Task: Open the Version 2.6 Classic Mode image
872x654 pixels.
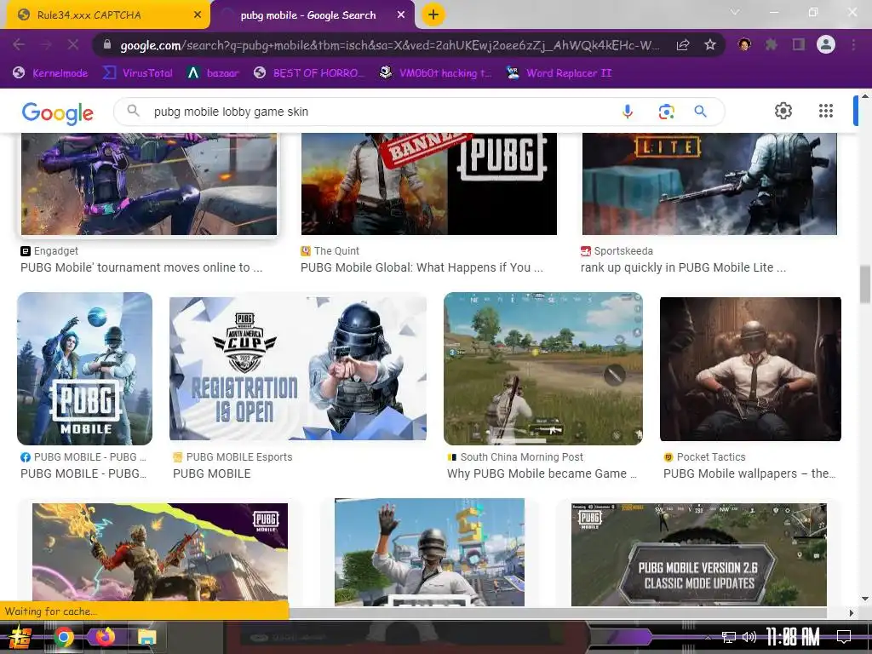Action: click(x=698, y=554)
